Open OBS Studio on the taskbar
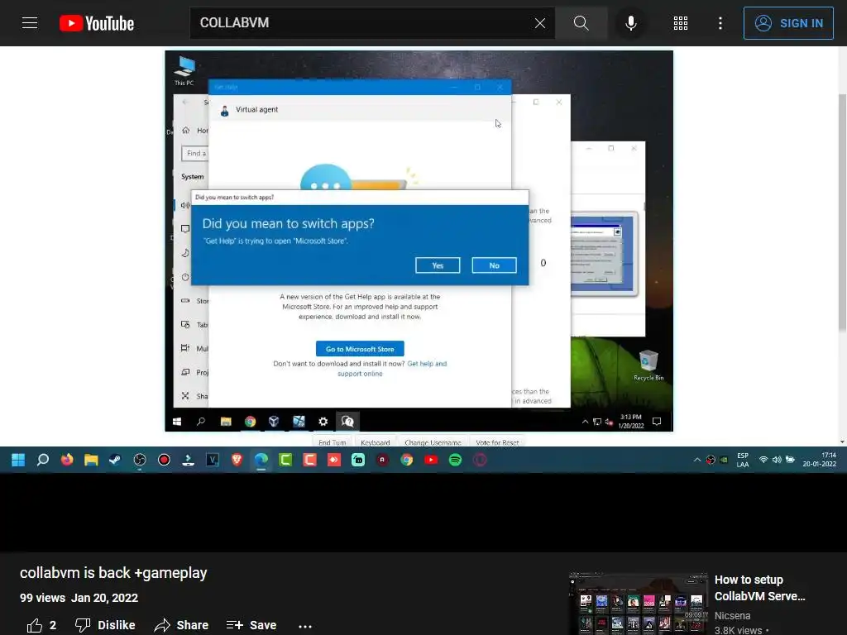Viewport: 847px width, 635px height. coord(140,460)
